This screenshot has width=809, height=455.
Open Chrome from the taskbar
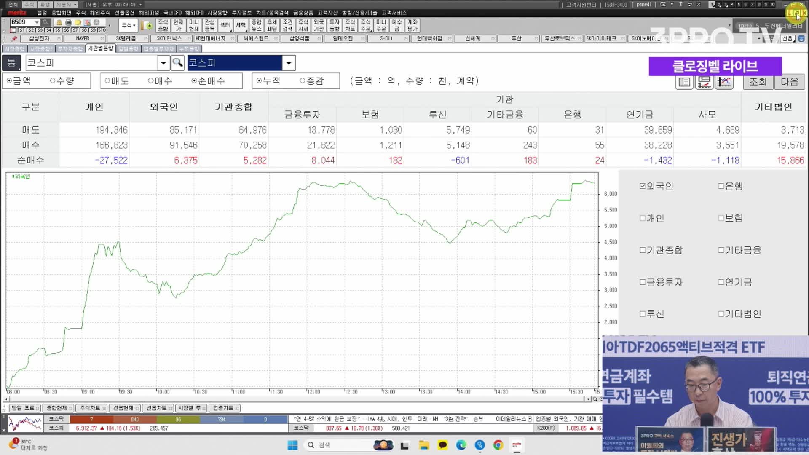point(498,445)
